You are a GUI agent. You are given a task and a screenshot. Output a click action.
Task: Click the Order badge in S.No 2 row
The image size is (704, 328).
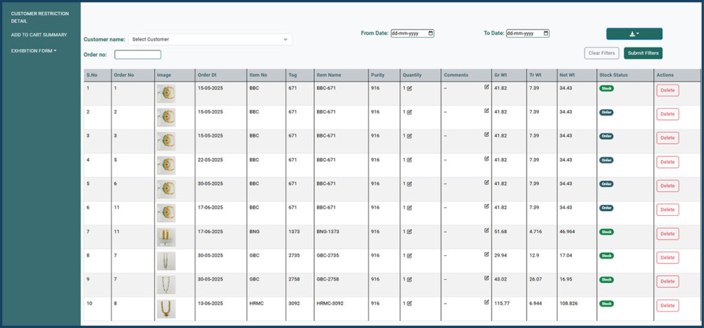coord(606,112)
